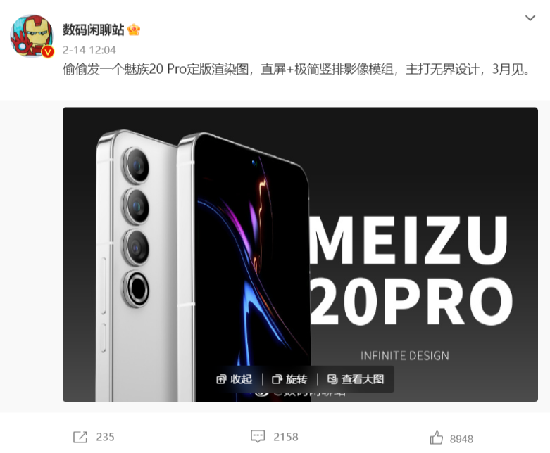Screen dimensions: 550x453
Task: Click the like count 8948
Action: [x=461, y=439]
